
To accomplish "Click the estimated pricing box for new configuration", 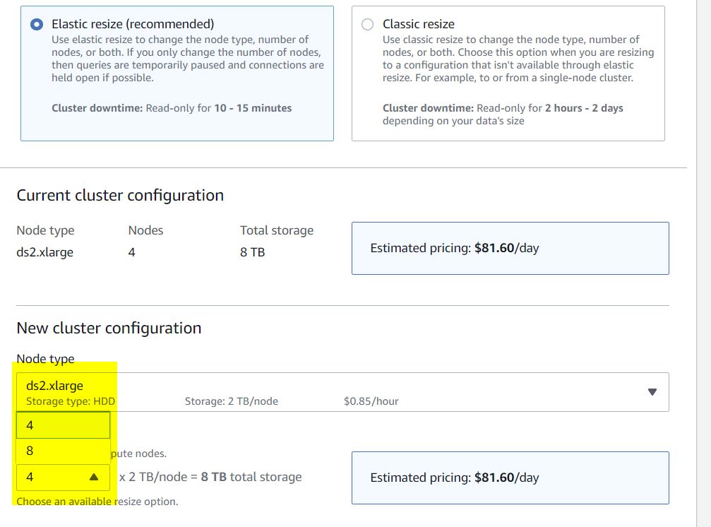I will coord(510,478).
